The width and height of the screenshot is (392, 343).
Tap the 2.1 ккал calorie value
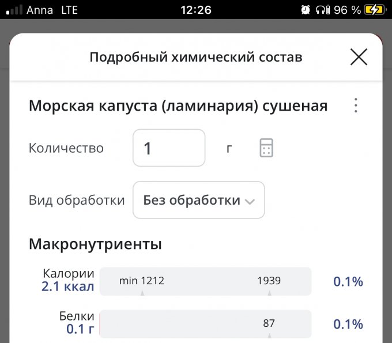[67, 287]
